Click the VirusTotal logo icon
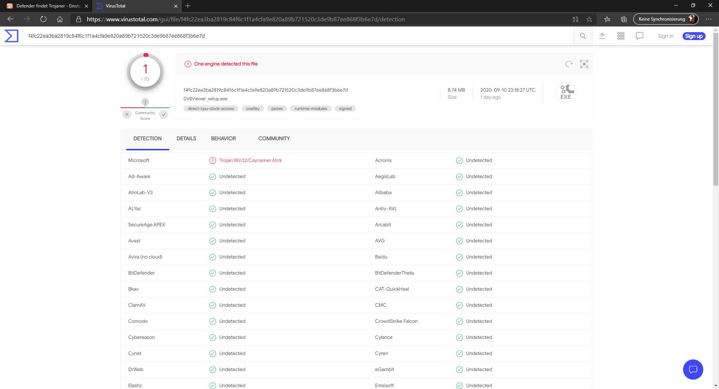The height and width of the screenshot is (389, 719). [x=11, y=36]
